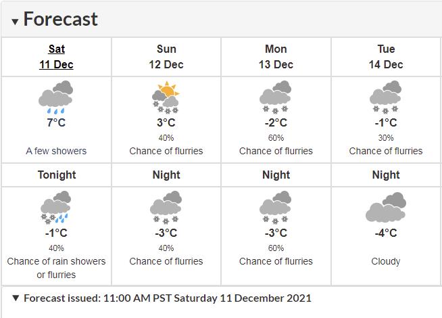This screenshot has height=318, width=442.
Task: Select the Tue 14 Dec column header
Action: [x=386, y=57]
